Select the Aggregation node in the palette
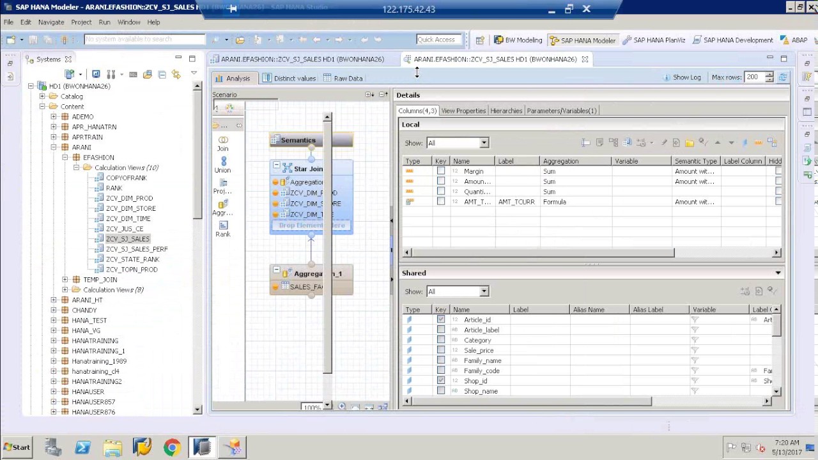This screenshot has height=460, width=818. pyautogui.click(x=223, y=208)
